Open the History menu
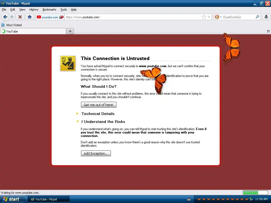Viewport: 271px width, 203px height. coord(34,10)
